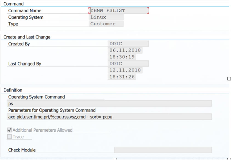The width and height of the screenshot is (234, 160).
Task: Click the Type field showing Customer
Action: (x=106, y=24)
